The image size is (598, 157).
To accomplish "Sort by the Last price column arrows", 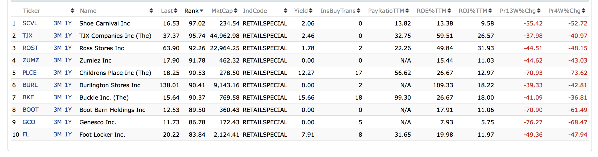I will tap(176, 11).
